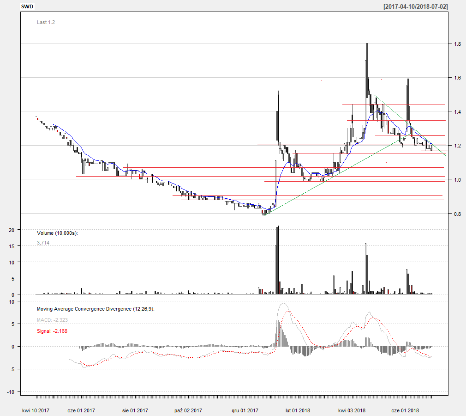466x416 pixels.
Task: Click the tallest volume bar above 20
Action: click(279, 260)
